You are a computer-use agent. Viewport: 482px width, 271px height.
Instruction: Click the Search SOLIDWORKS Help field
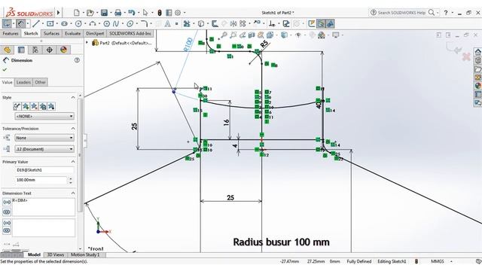pos(401,13)
